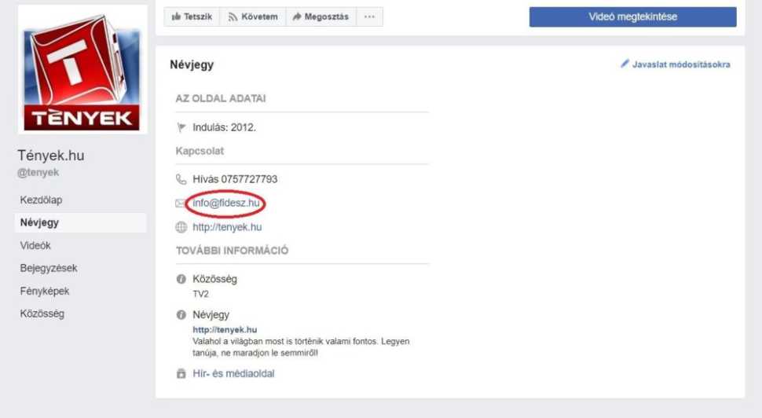Click the category icon beside Hír- és médiaoldal

click(x=181, y=374)
